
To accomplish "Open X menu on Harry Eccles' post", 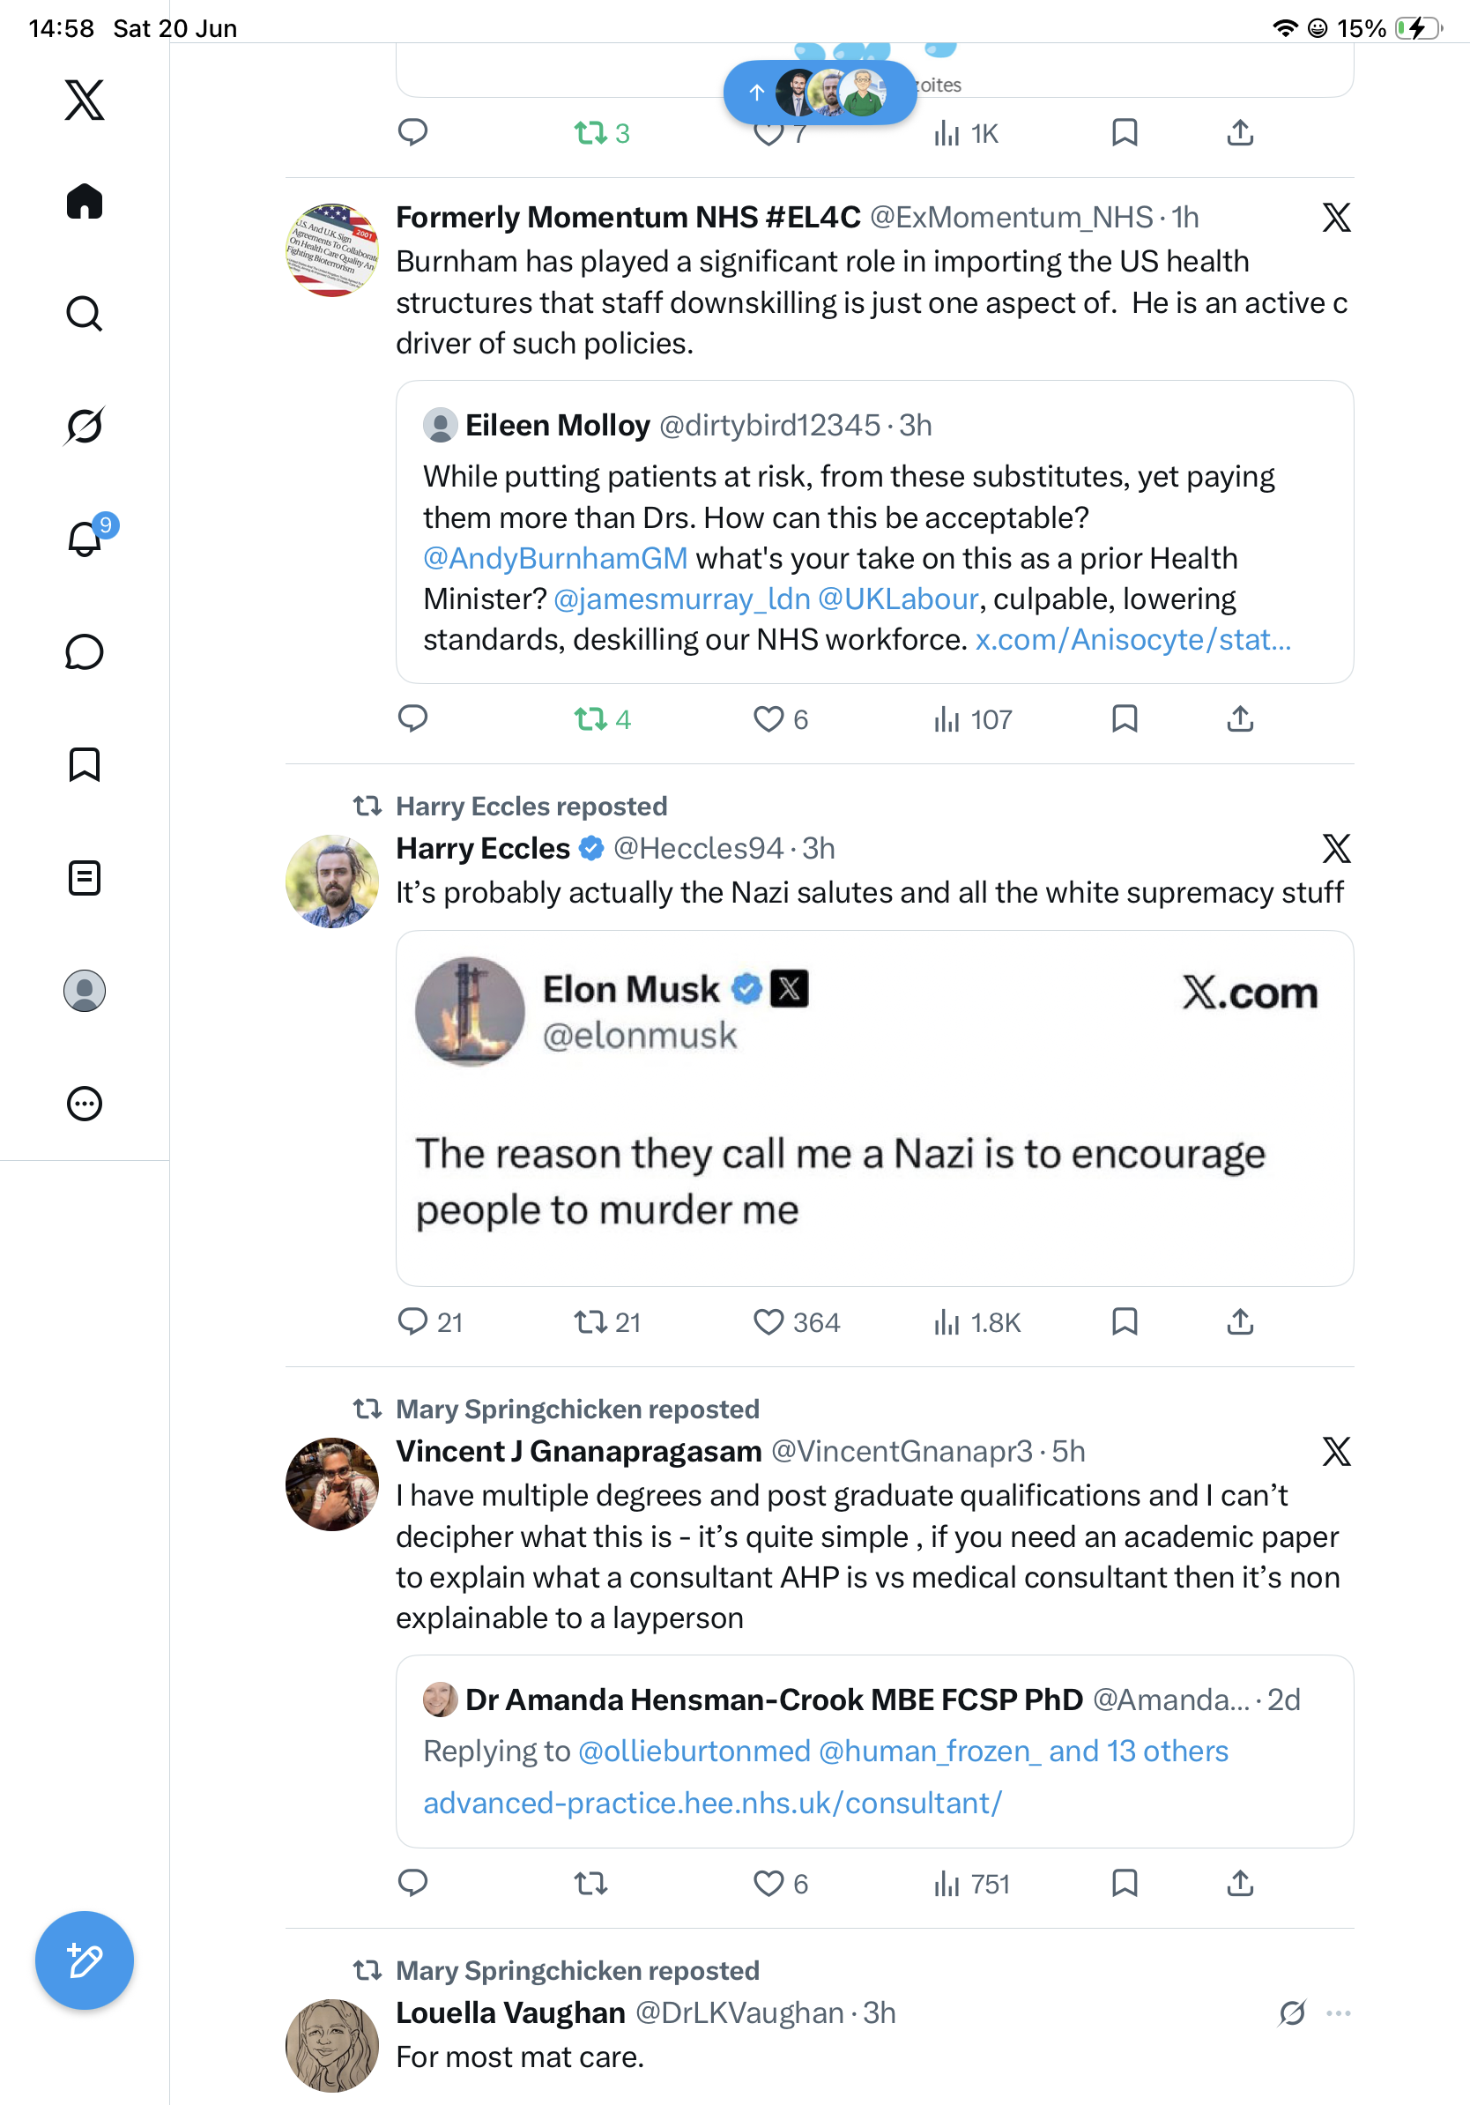I will [x=1336, y=848].
